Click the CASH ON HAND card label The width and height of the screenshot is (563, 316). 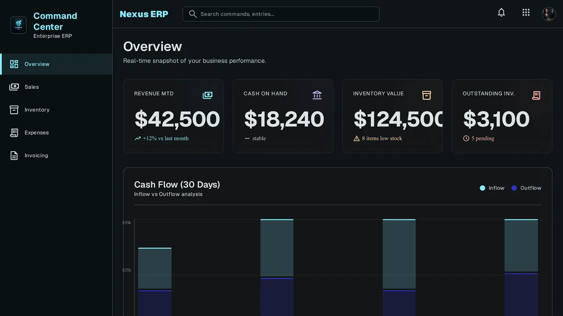(266, 94)
